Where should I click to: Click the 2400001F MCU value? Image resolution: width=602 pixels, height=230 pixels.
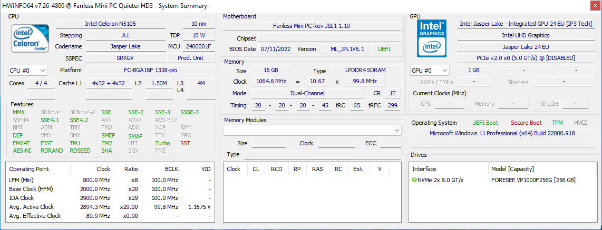(199, 46)
